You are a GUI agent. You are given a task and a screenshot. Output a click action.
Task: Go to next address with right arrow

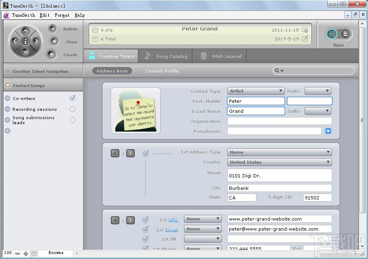[x=130, y=153]
